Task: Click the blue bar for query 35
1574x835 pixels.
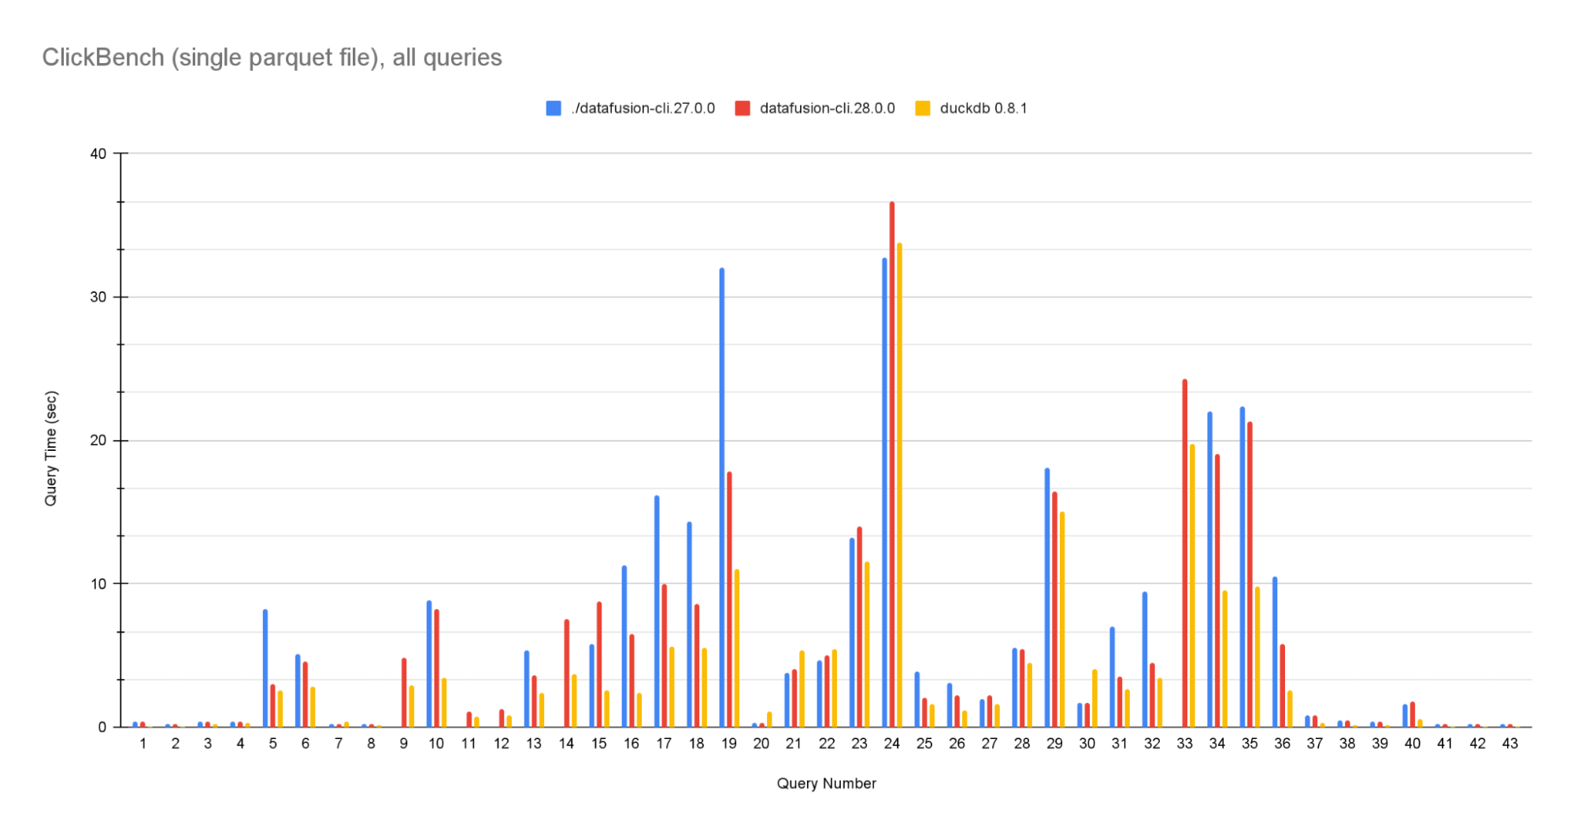Action: (x=1243, y=567)
